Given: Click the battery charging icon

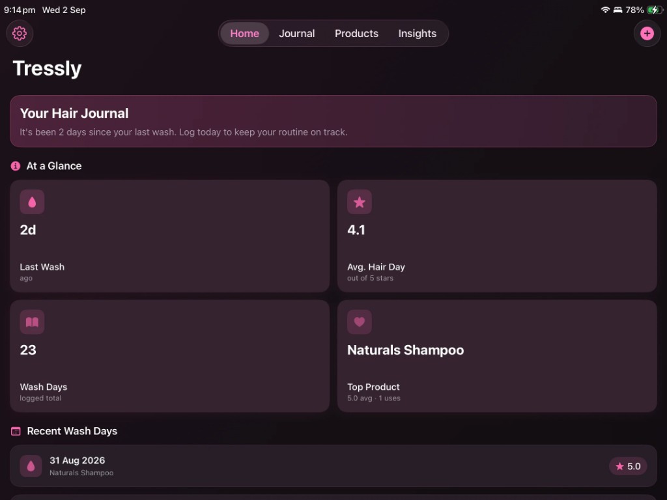Looking at the screenshot, I should pyautogui.click(x=654, y=10).
